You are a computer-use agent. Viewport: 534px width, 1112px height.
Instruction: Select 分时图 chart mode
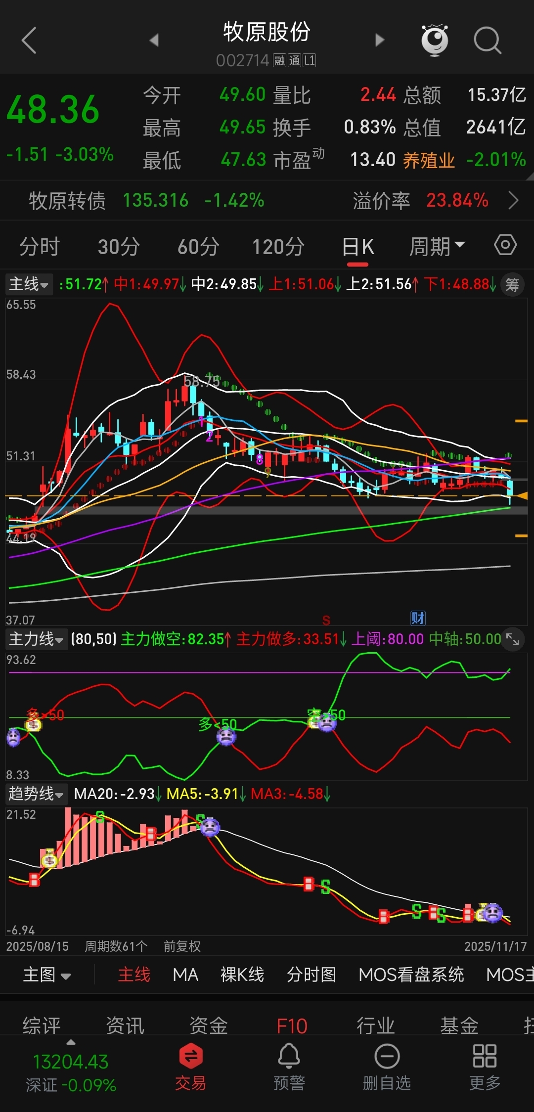(x=311, y=975)
